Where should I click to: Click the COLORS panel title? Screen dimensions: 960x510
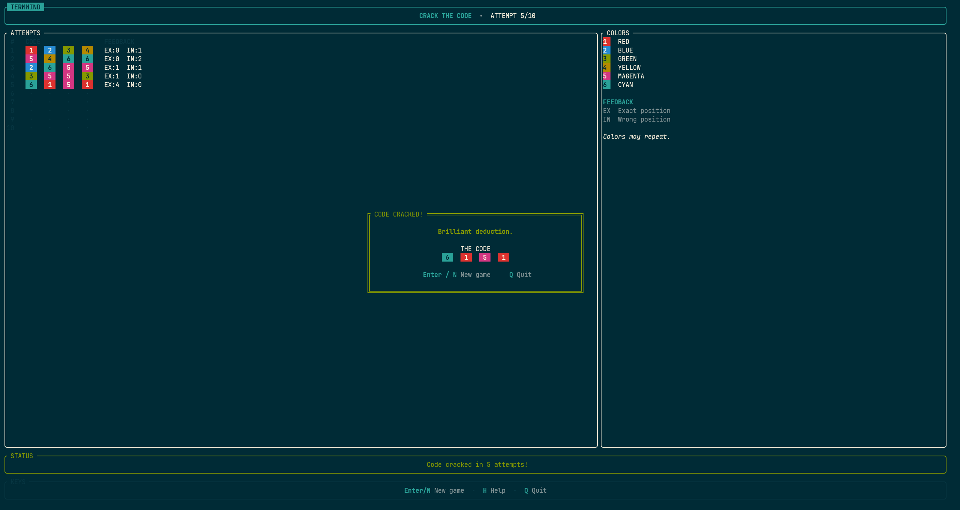point(618,33)
